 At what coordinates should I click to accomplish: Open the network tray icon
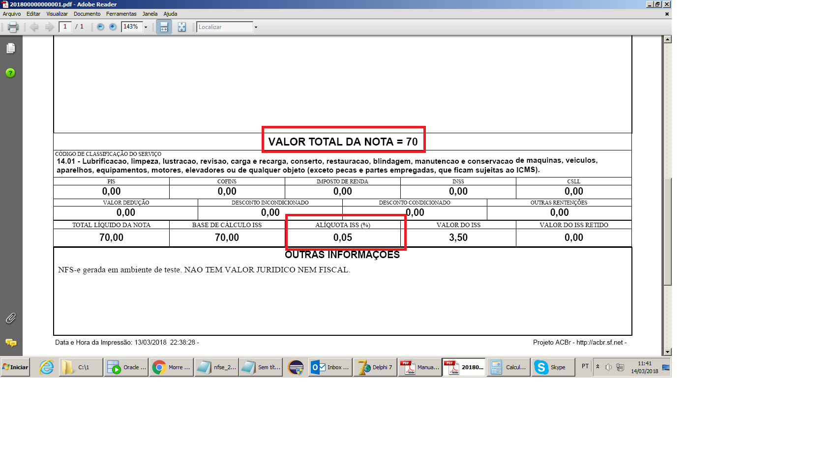coord(620,367)
